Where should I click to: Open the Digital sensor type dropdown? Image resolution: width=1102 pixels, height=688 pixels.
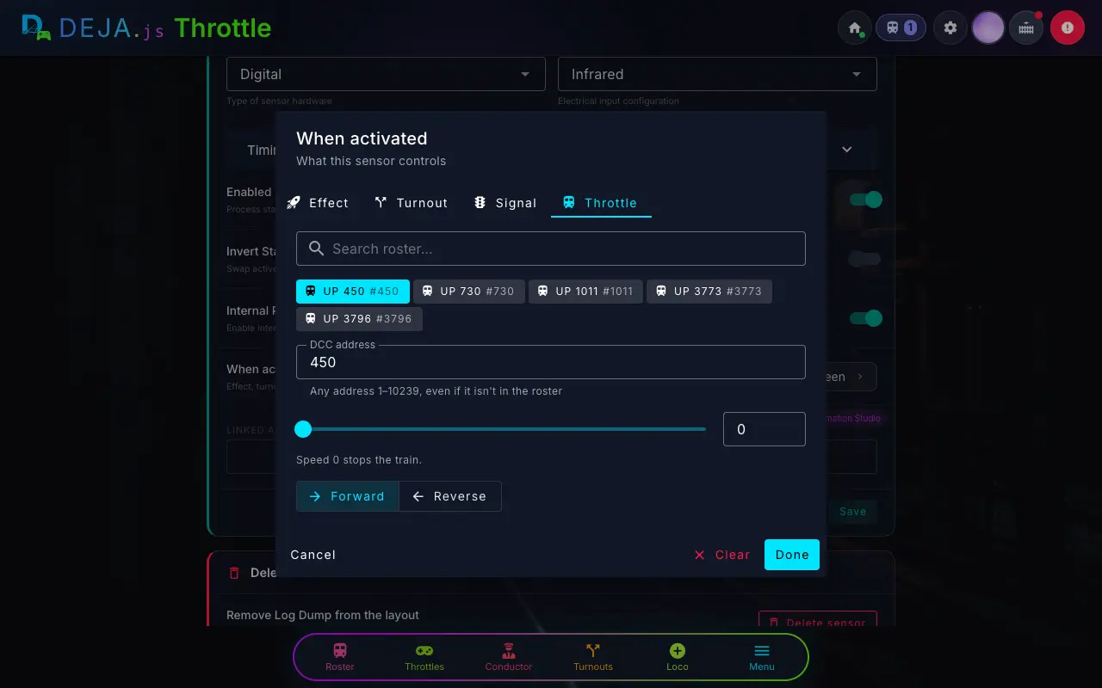click(x=386, y=74)
